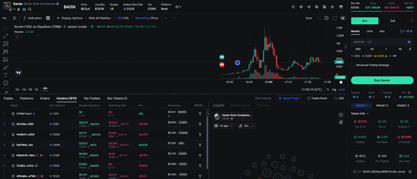
Task: Click the share icon in top bar
Action: coord(309,7)
